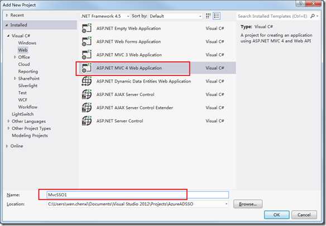Expand the Recent node

tap(7, 15)
